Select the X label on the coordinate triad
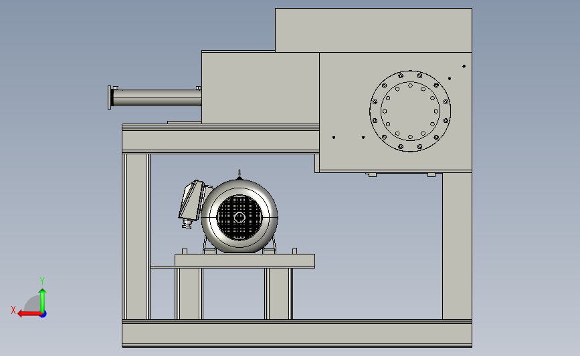580x356 pixels. pos(13,310)
